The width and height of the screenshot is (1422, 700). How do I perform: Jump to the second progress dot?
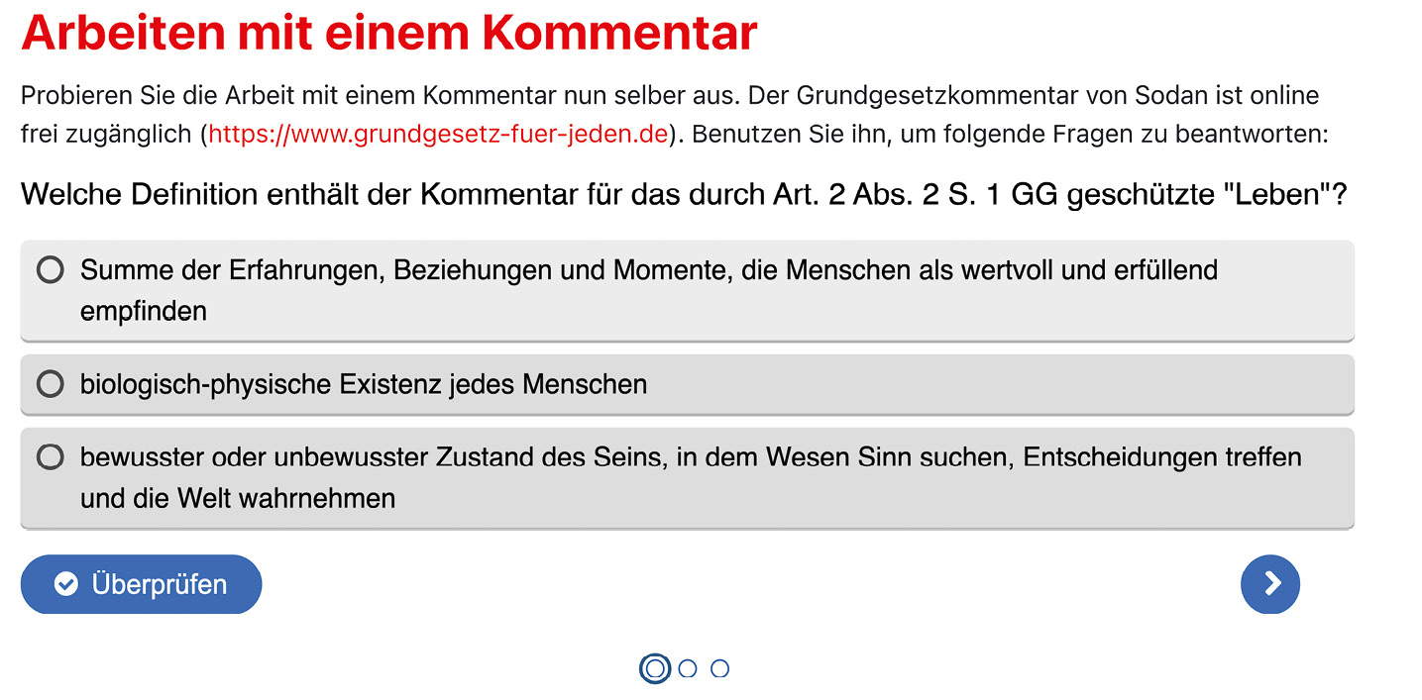click(x=688, y=668)
